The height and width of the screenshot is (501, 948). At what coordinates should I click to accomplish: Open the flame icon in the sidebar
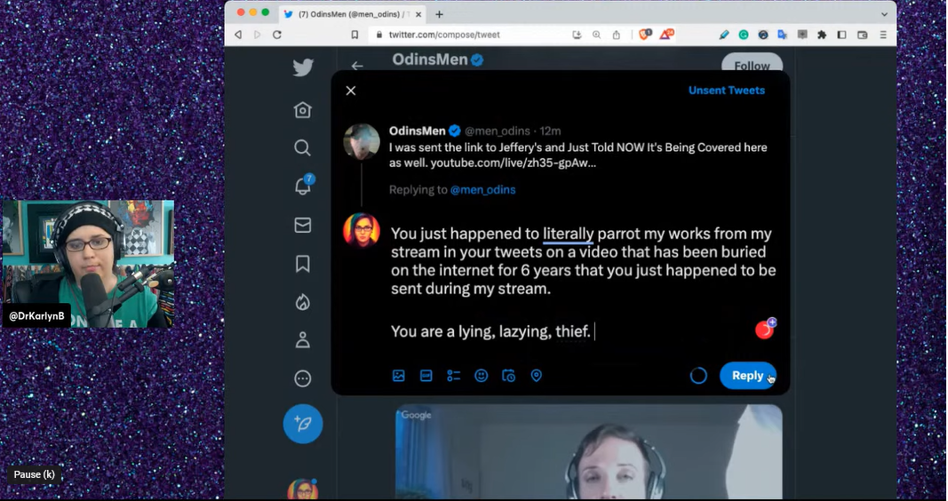tap(302, 301)
